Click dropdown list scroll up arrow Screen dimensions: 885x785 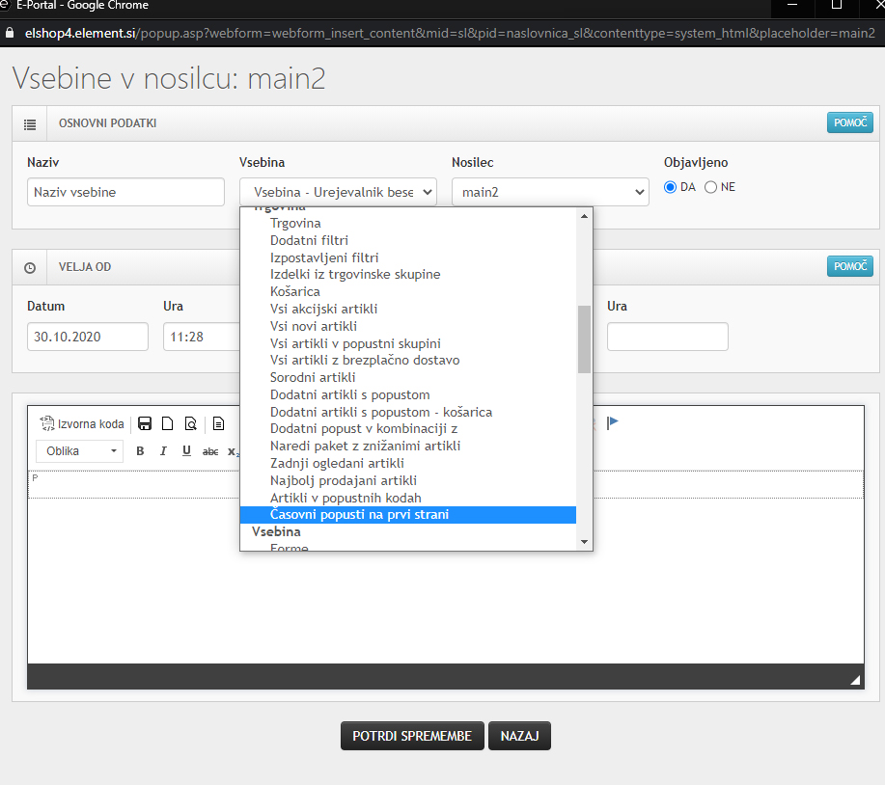[584, 216]
